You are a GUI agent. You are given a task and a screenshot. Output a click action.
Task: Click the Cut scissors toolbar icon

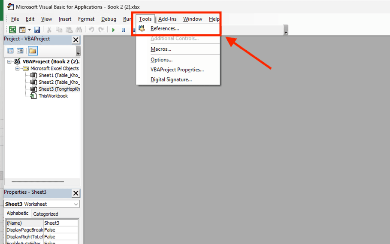[49, 30]
